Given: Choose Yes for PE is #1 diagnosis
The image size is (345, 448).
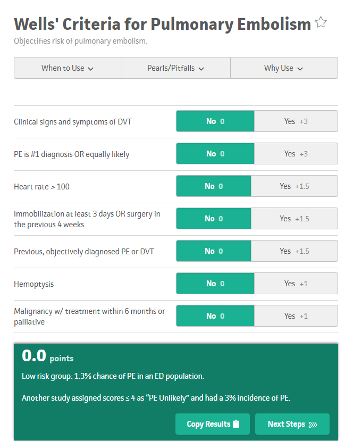Looking at the screenshot, I should point(296,154).
